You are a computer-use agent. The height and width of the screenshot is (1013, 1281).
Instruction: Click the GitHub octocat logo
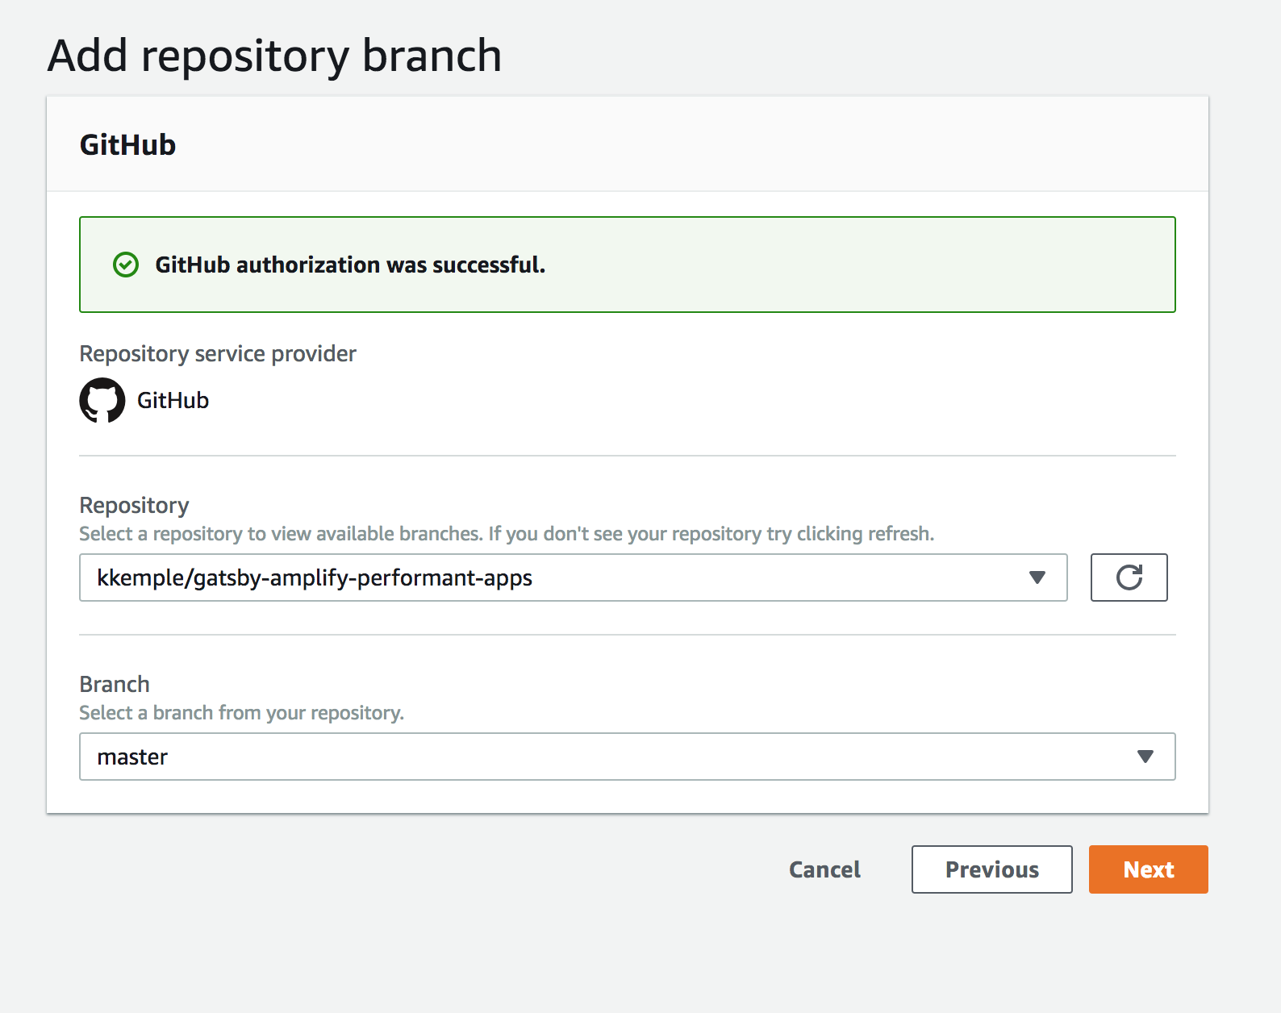102,400
